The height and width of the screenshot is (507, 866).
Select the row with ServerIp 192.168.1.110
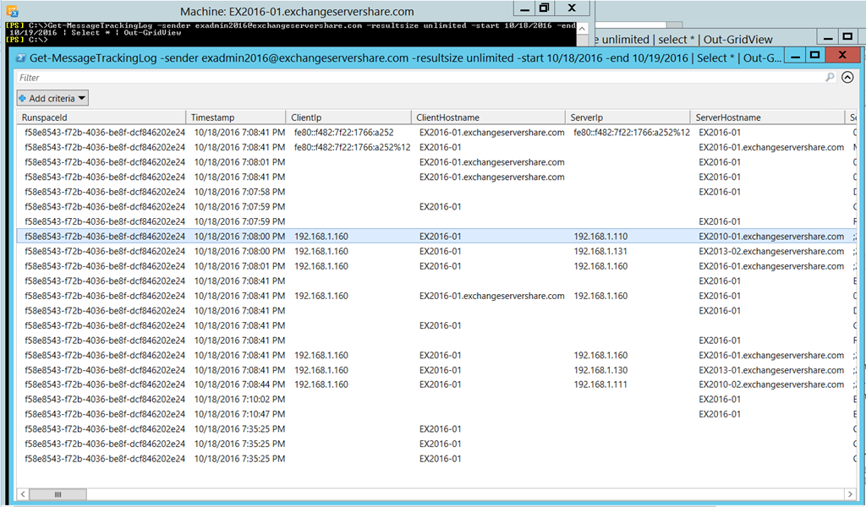click(436, 236)
